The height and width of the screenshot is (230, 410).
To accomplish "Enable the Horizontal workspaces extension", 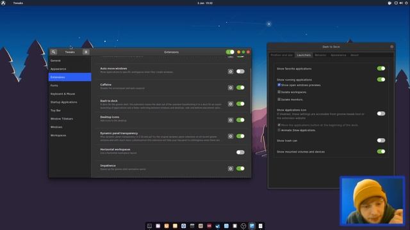I will pyautogui.click(x=240, y=152).
